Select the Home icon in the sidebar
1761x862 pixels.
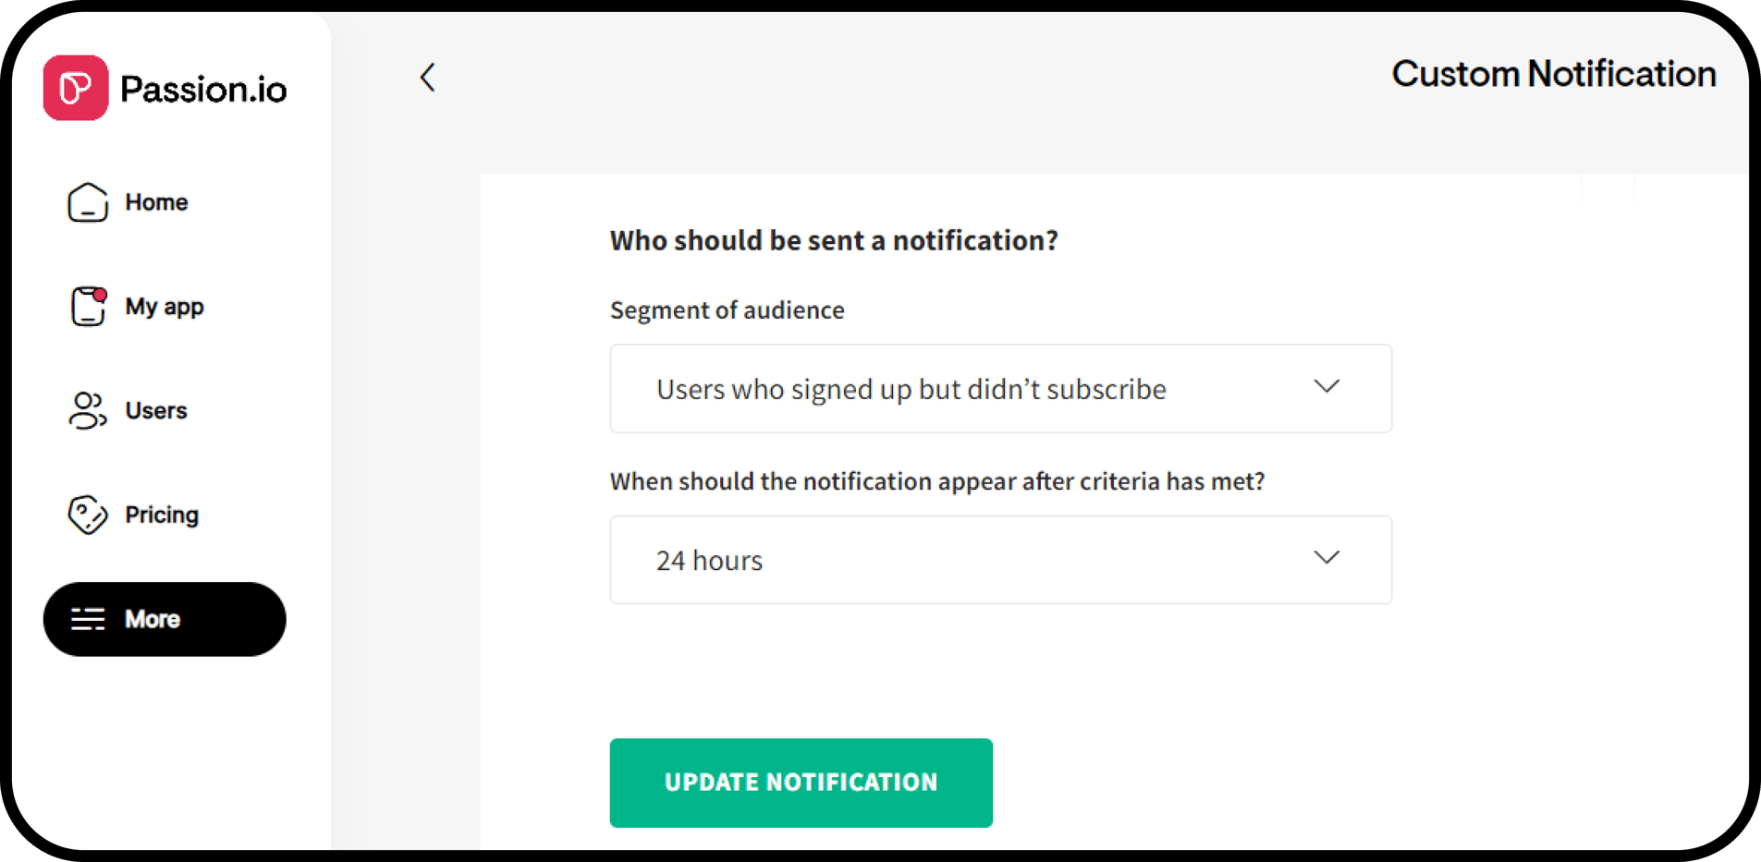click(88, 202)
